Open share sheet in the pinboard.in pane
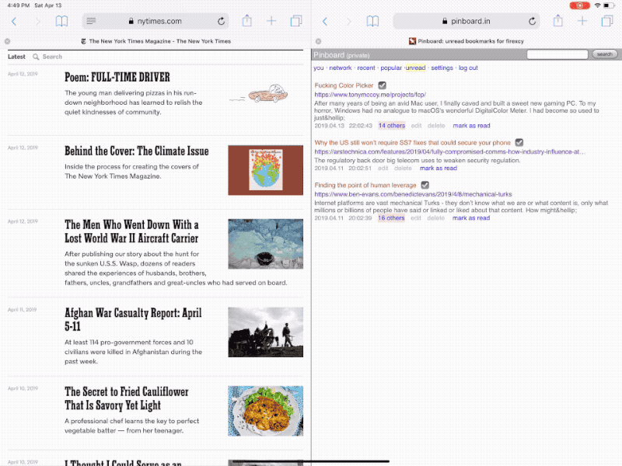 pyautogui.click(x=557, y=21)
